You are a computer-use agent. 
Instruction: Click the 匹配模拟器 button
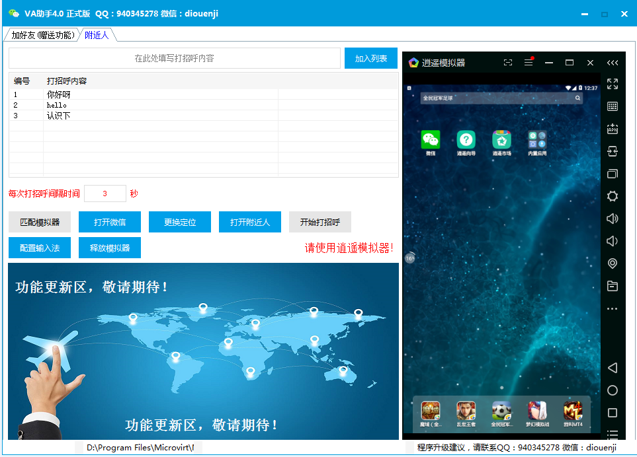[x=40, y=222]
